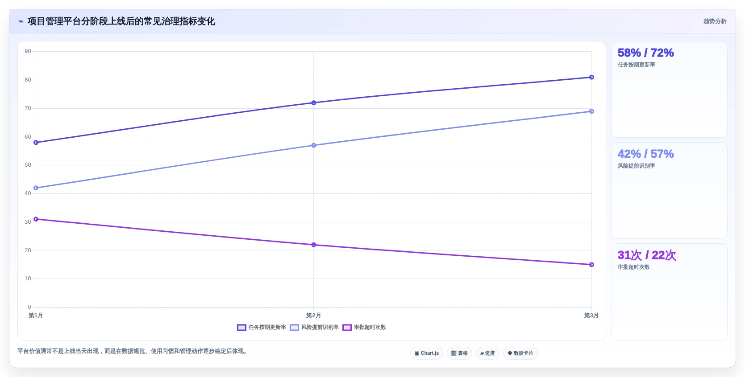Click the 风险提前识别率 data point at 第3月

(x=591, y=111)
